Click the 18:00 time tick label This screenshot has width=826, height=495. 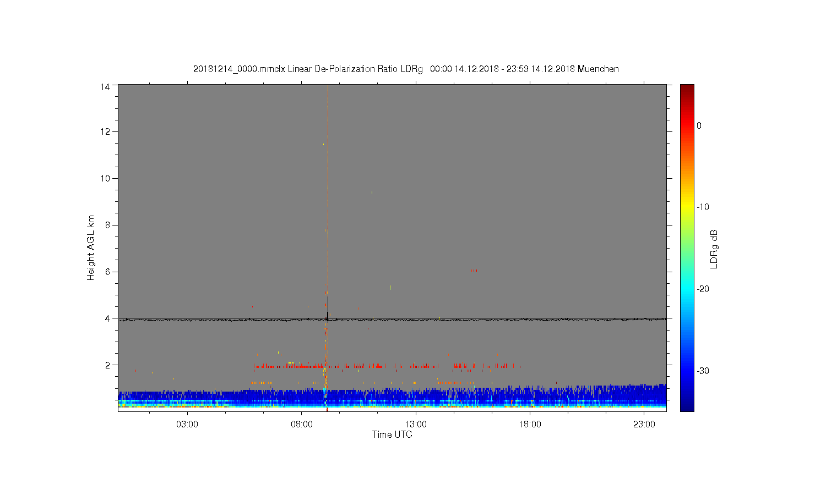click(530, 425)
